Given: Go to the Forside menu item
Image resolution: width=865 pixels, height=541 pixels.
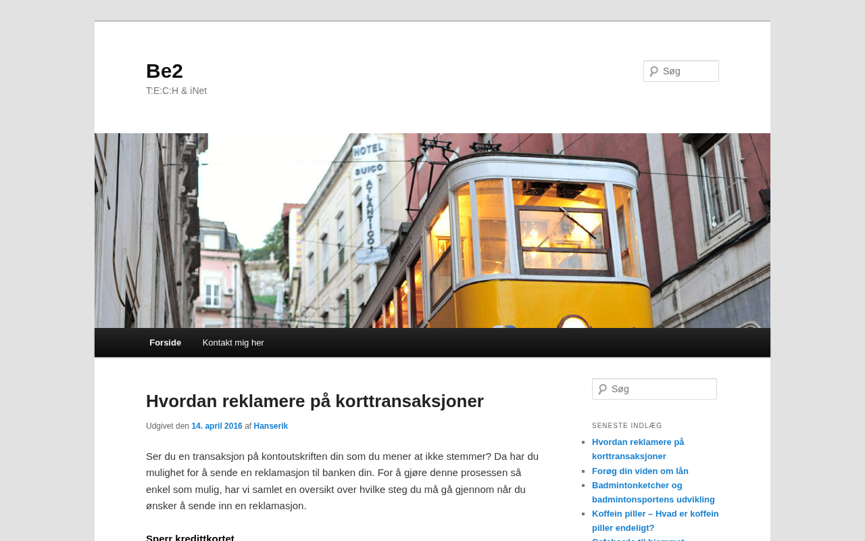Looking at the screenshot, I should (x=165, y=343).
